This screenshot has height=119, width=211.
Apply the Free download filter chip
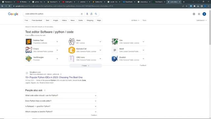(x=37, y=20)
